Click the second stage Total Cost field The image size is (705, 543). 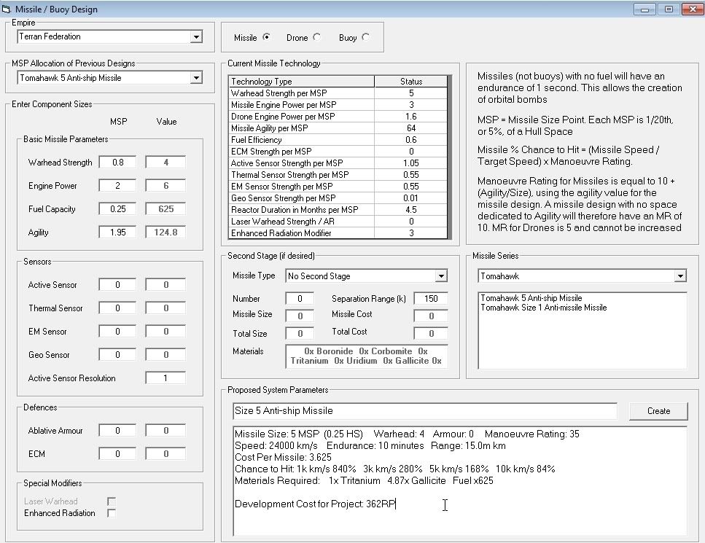click(431, 334)
